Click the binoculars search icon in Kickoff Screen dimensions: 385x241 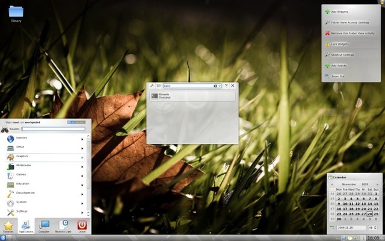(5, 129)
